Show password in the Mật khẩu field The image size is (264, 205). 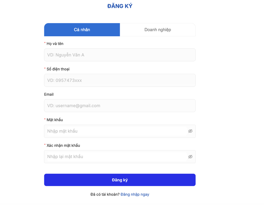tap(190, 131)
